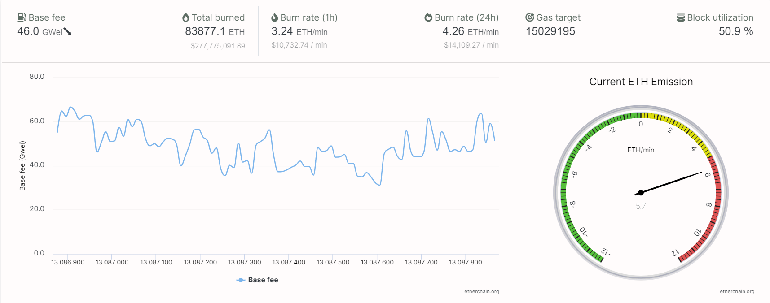The width and height of the screenshot is (770, 303).
Task: Click the Current ETH Emission gauge title
Action: pos(641,82)
